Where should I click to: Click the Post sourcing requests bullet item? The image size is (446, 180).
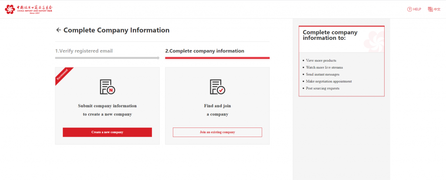click(323, 88)
